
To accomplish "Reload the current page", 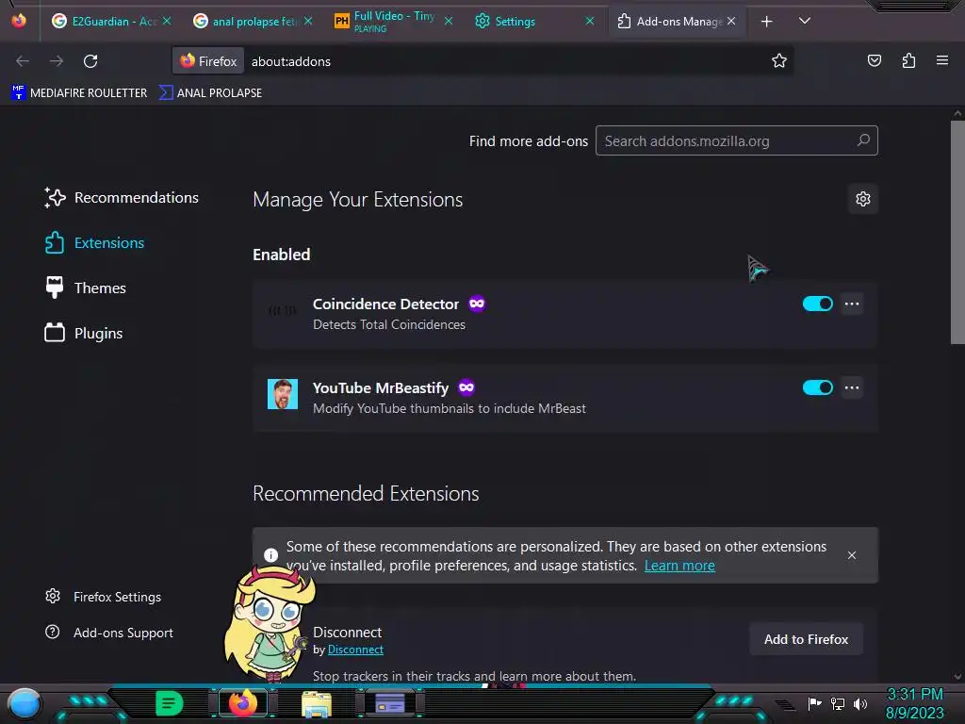I will (90, 61).
